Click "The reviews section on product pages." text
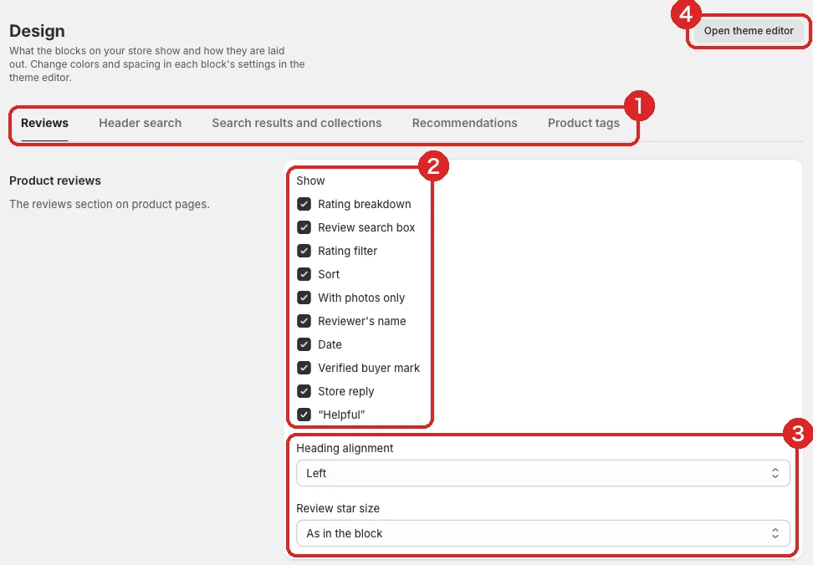The image size is (813, 565). click(x=110, y=204)
